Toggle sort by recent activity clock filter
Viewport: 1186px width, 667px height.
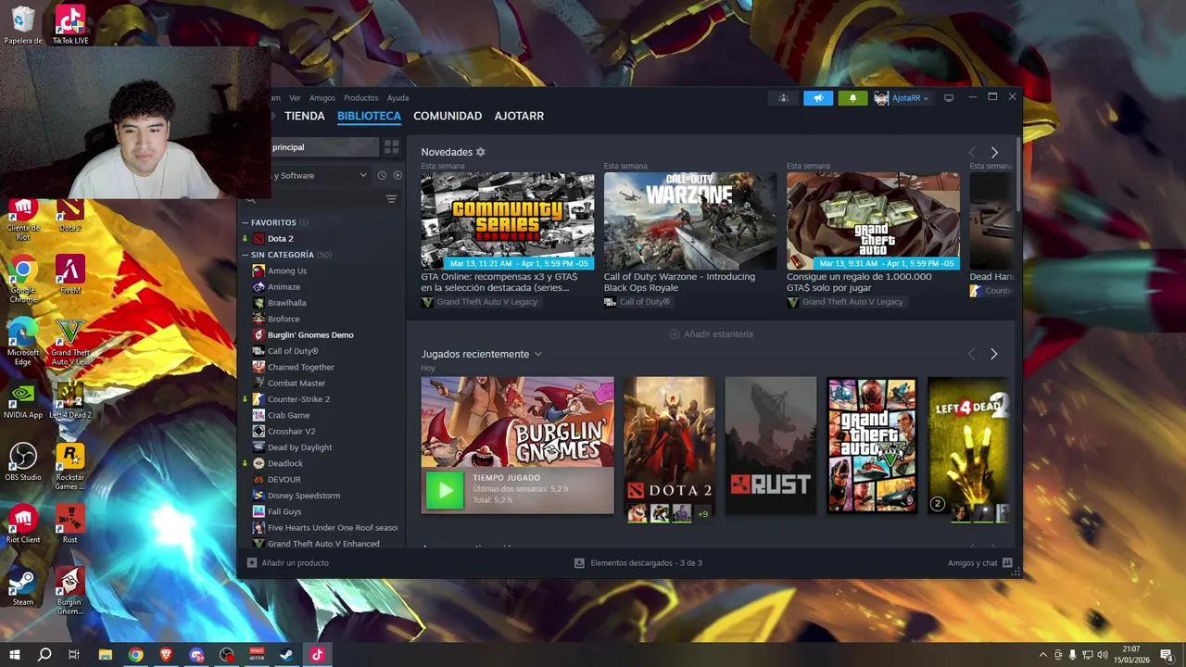pyautogui.click(x=382, y=175)
